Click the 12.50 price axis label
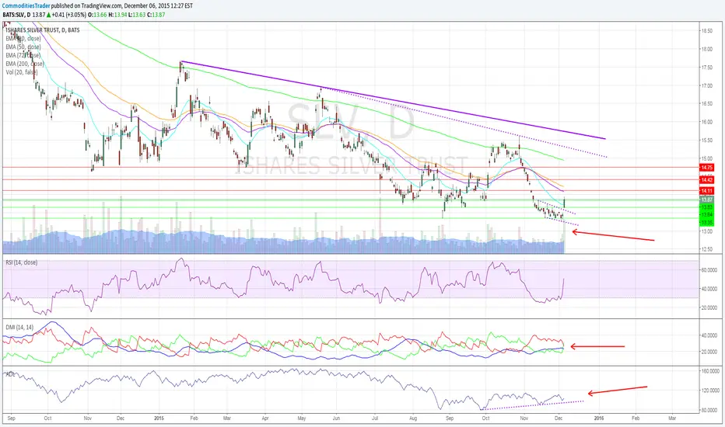The image size is (725, 427). (707, 249)
